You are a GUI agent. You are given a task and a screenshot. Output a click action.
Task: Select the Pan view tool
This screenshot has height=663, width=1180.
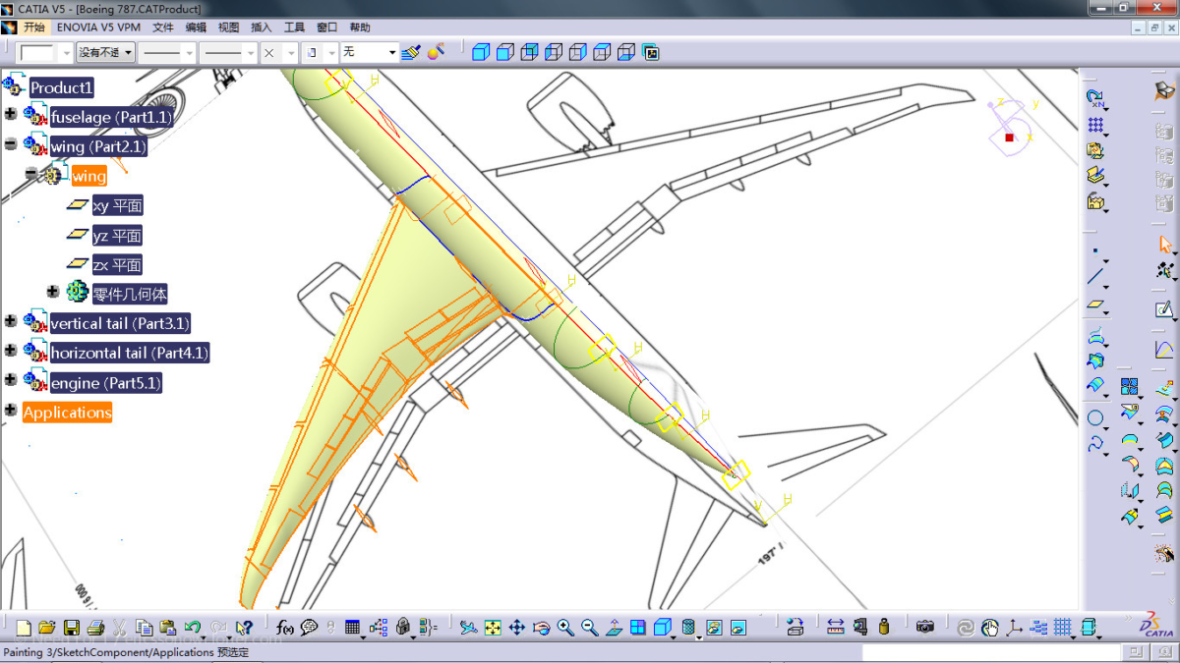click(x=516, y=627)
